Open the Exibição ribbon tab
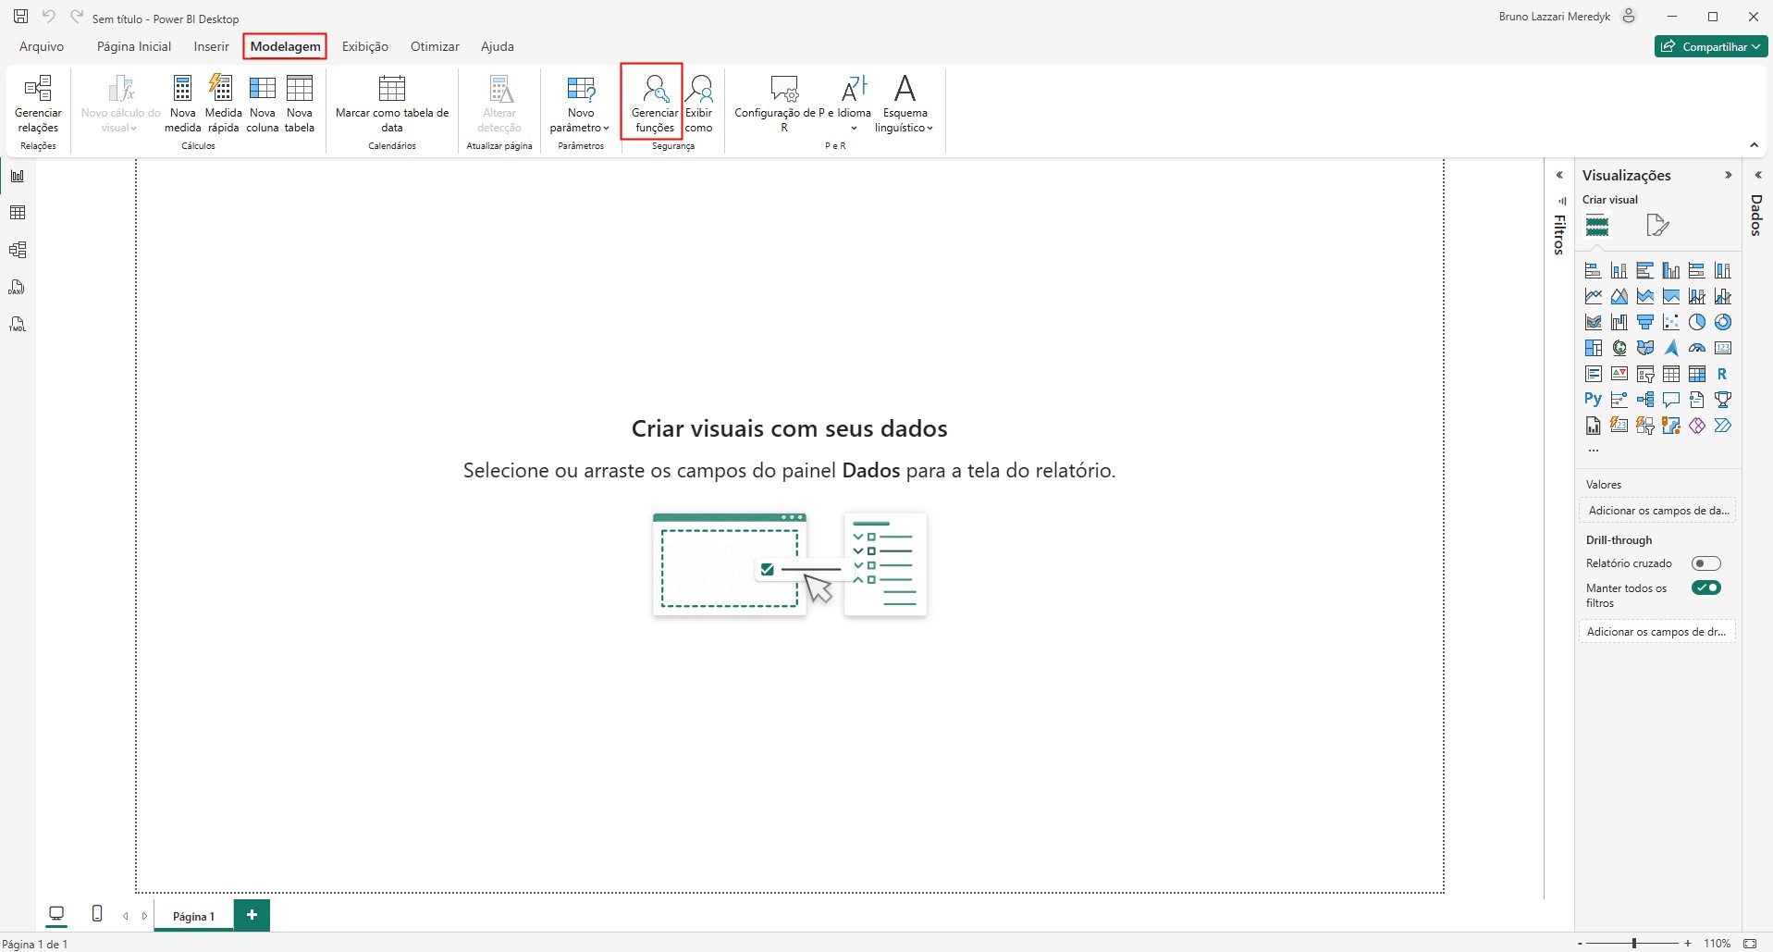The height and width of the screenshot is (952, 1773). (x=365, y=46)
